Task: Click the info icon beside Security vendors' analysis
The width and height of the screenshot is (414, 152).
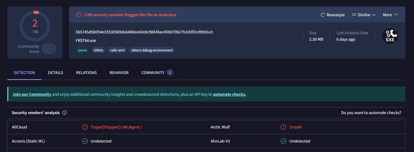Action: click(65, 113)
